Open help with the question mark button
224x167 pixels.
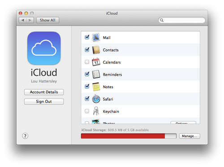(25, 136)
